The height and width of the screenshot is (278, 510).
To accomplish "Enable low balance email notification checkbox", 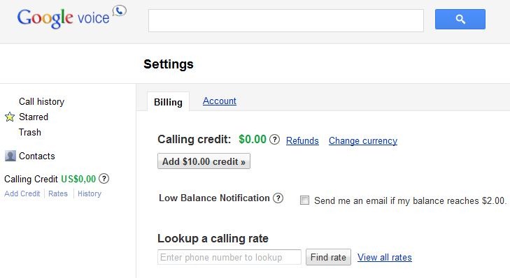I will pyautogui.click(x=304, y=200).
